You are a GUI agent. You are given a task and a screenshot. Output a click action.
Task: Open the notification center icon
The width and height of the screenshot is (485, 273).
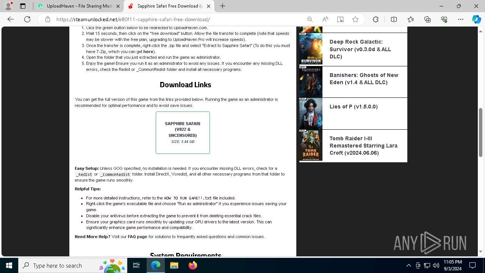472,265
